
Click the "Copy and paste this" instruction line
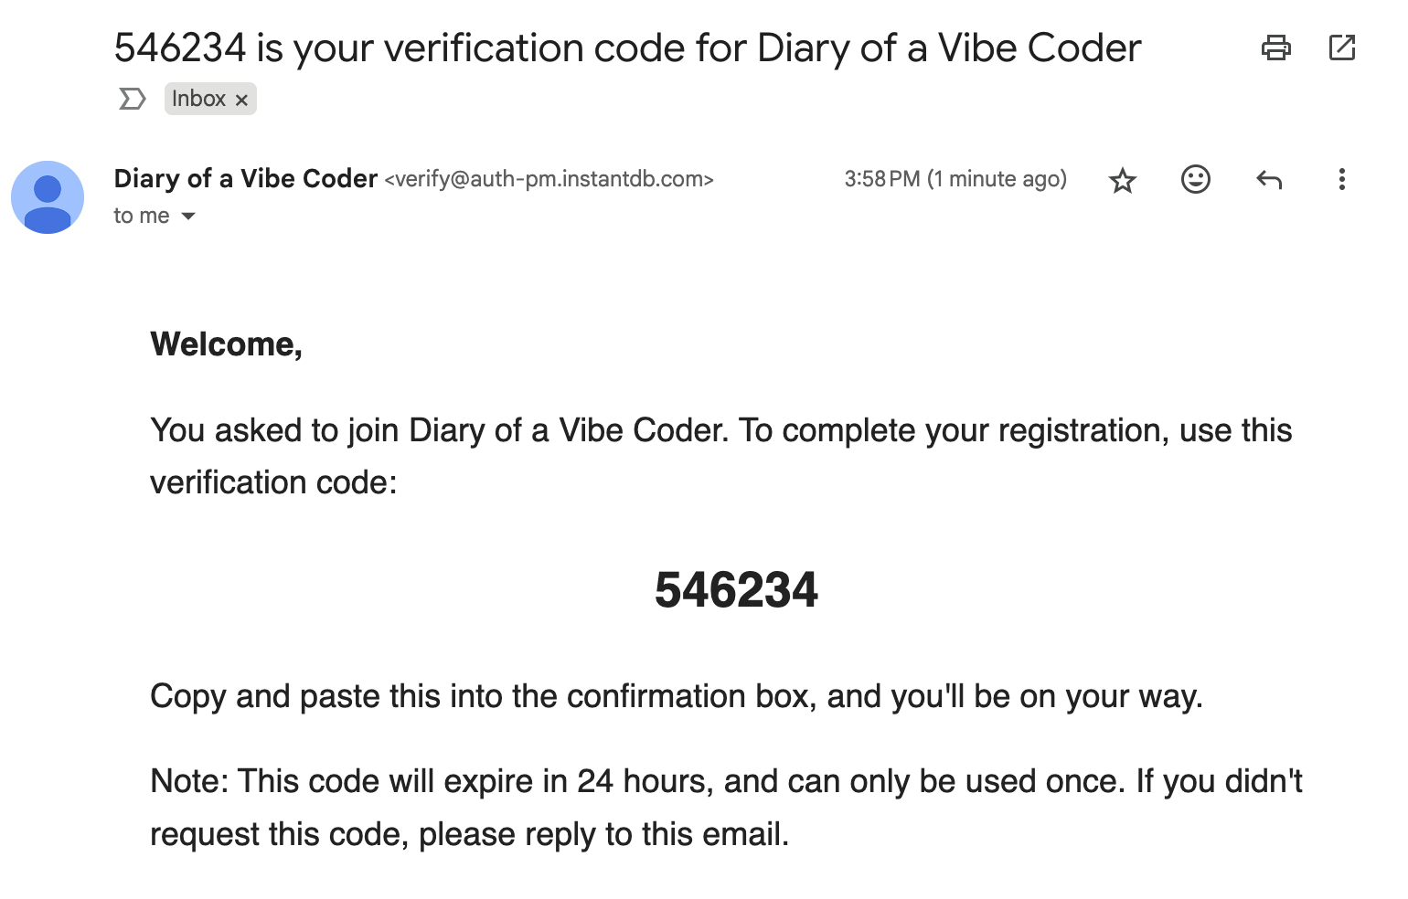[676, 696]
